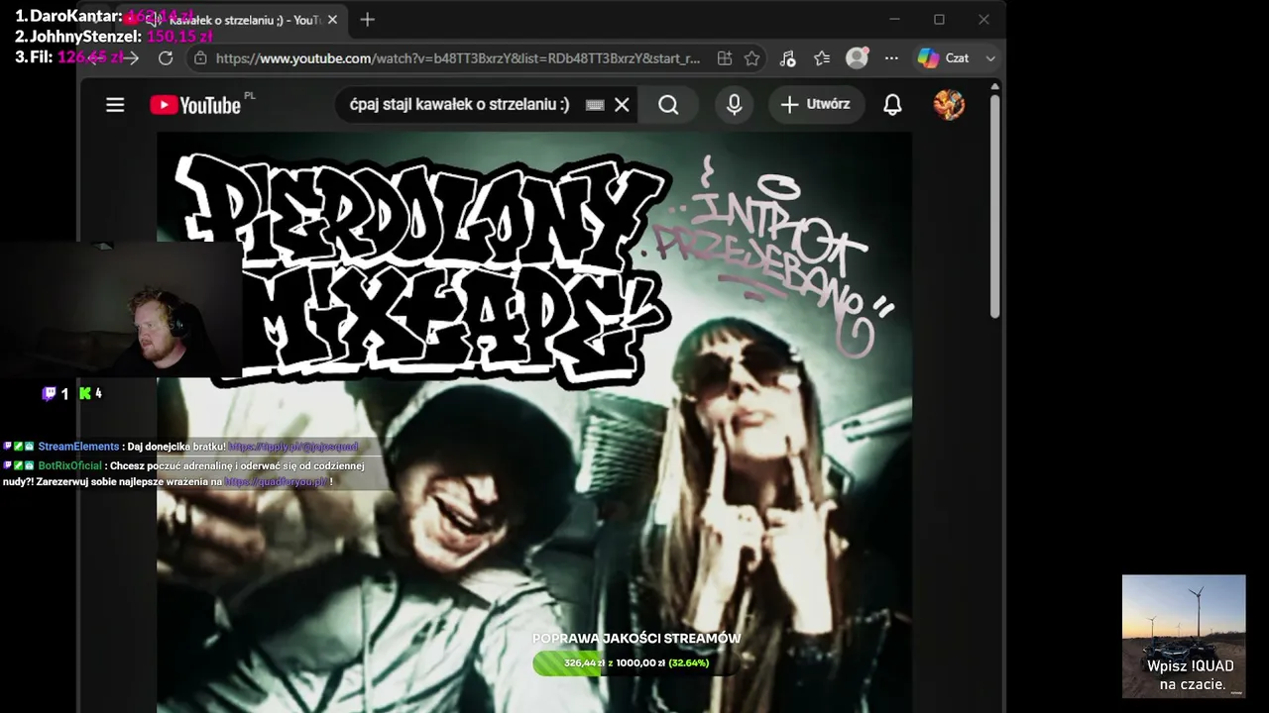Click the StreamElements chat username
Screen dimensions: 1269x713
(78, 447)
